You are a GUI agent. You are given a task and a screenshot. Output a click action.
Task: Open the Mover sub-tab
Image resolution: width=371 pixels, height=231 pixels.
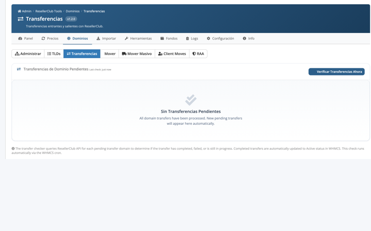(x=110, y=54)
